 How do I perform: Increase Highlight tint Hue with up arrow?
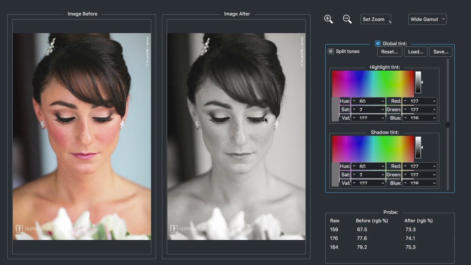coord(383,101)
